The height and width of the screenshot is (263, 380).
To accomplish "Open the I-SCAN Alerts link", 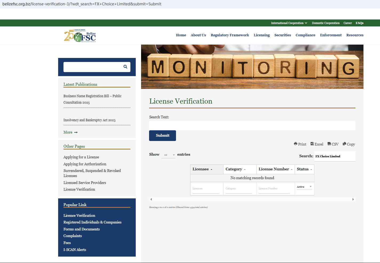I will (75, 250).
